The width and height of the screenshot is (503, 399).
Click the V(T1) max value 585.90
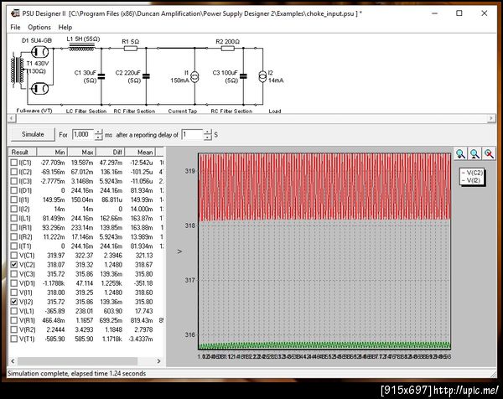pos(84,339)
